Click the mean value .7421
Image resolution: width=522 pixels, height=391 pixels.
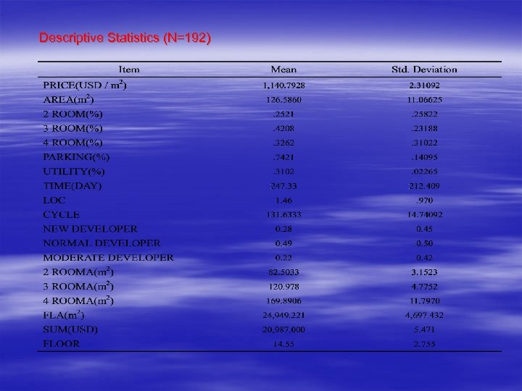(x=283, y=157)
